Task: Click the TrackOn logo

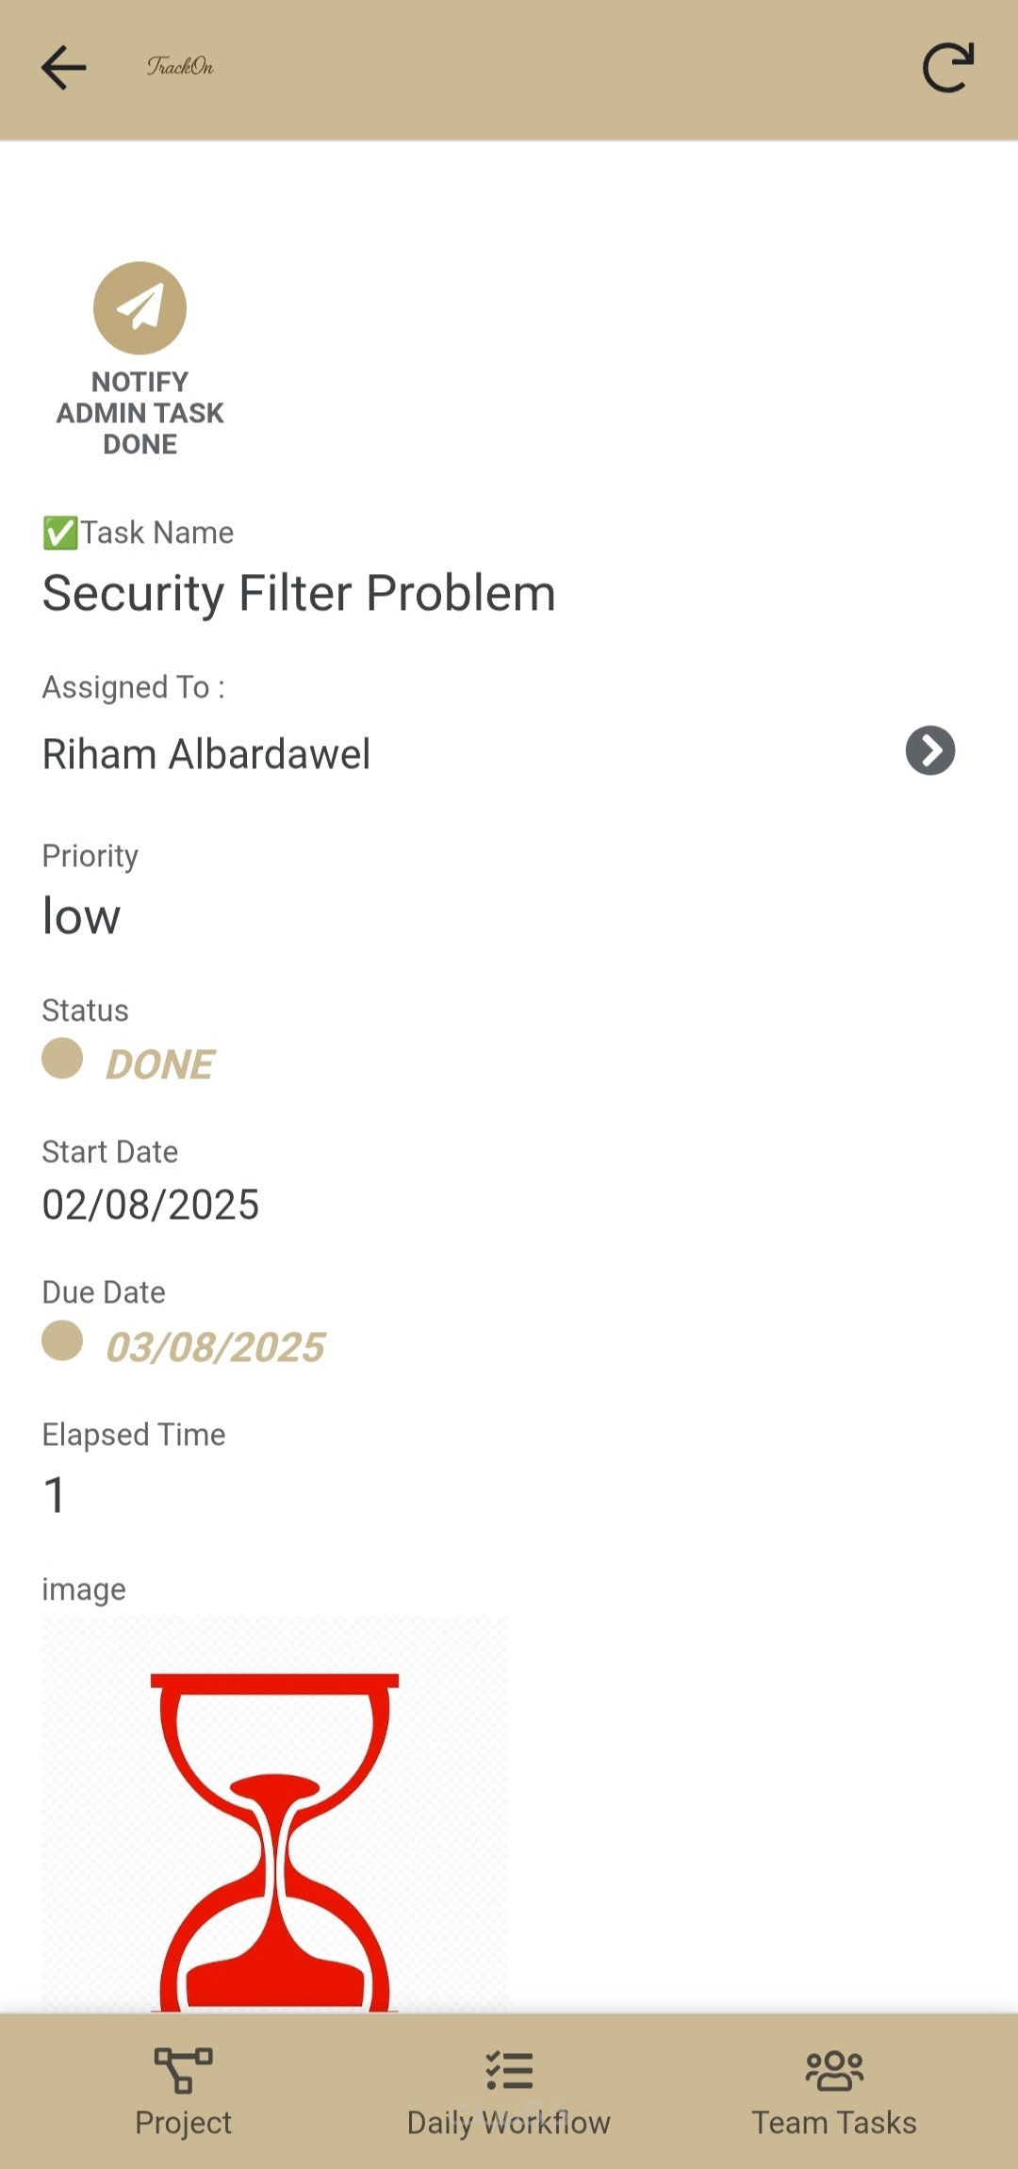Action: [180, 66]
